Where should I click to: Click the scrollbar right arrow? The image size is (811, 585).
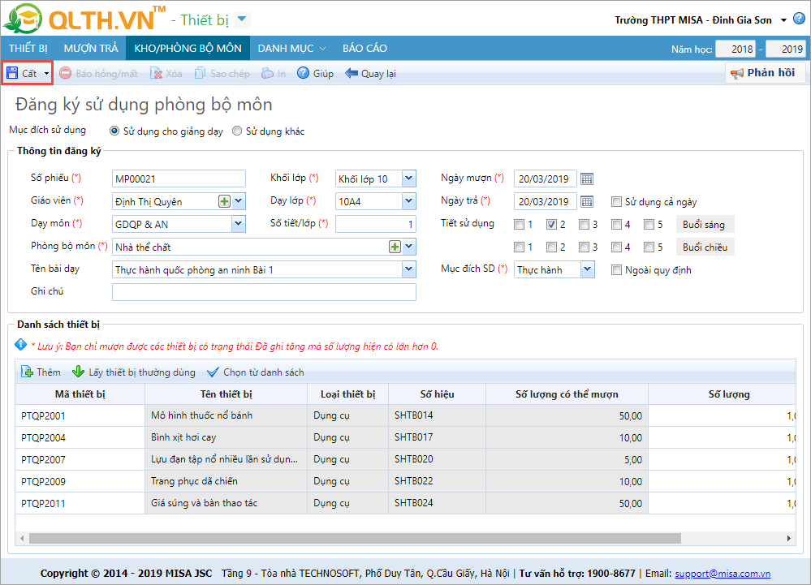(789, 539)
